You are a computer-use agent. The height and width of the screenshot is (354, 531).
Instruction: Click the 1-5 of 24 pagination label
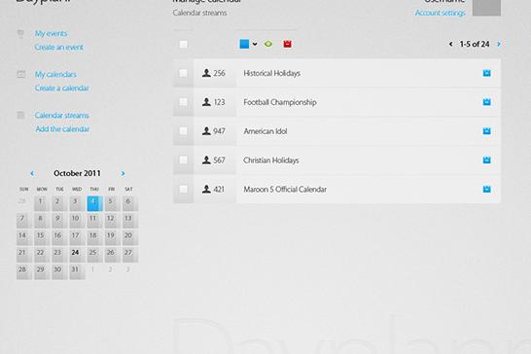[x=475, y=44]
